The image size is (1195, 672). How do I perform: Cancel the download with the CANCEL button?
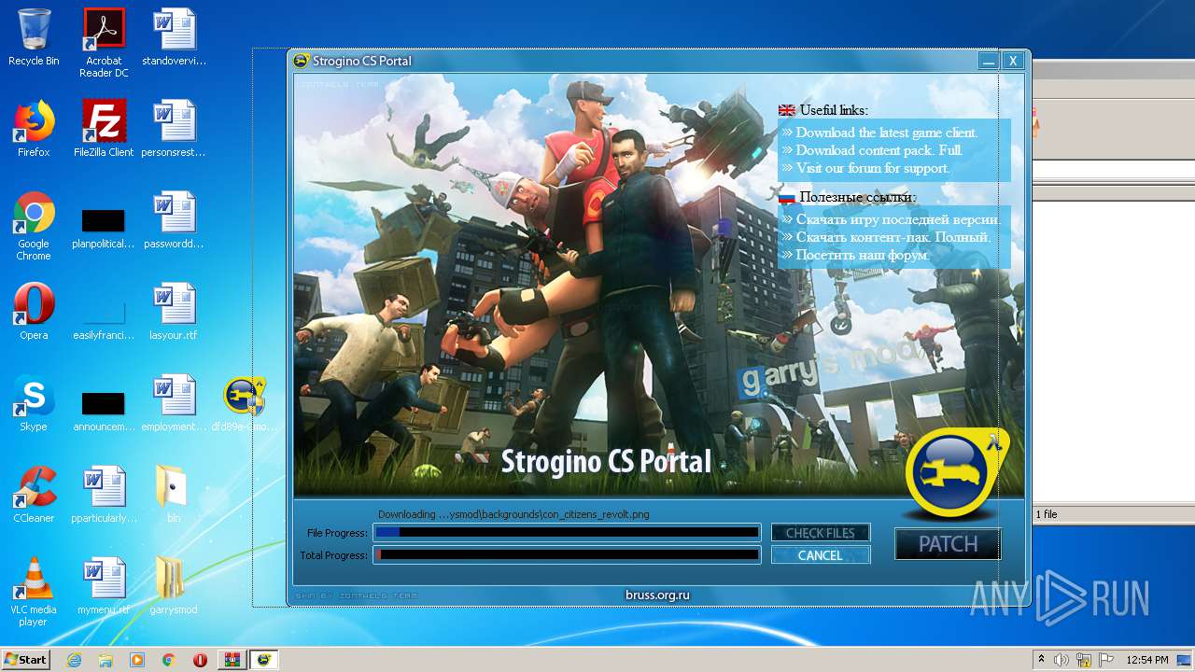(x=821, y=555)
